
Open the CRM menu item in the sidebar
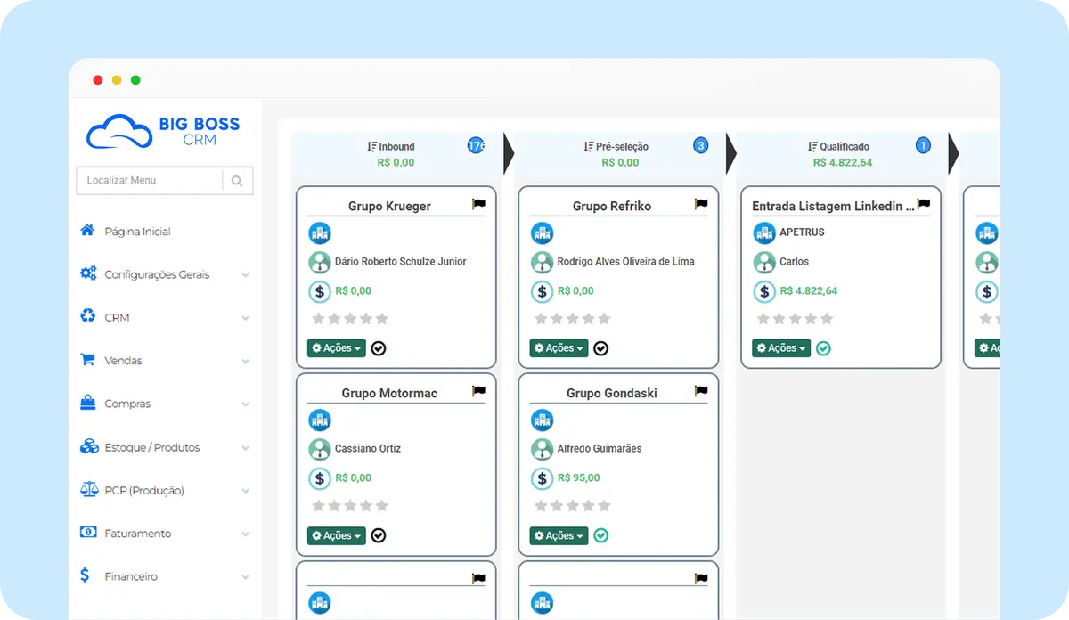click(x=123, y=316)
